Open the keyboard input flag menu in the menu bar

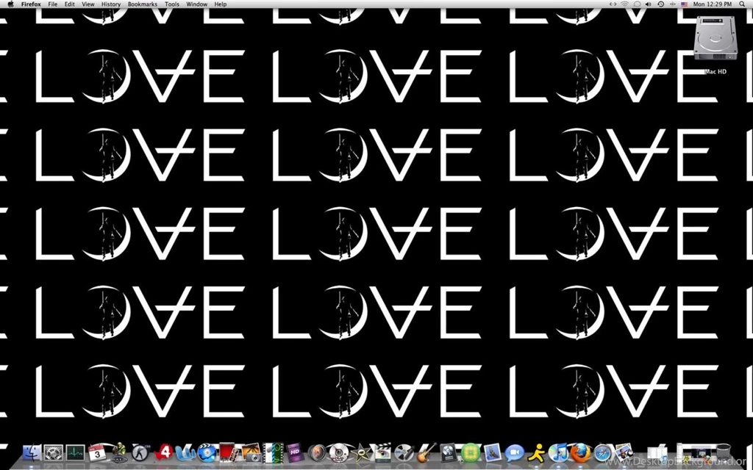click(684, 4)
